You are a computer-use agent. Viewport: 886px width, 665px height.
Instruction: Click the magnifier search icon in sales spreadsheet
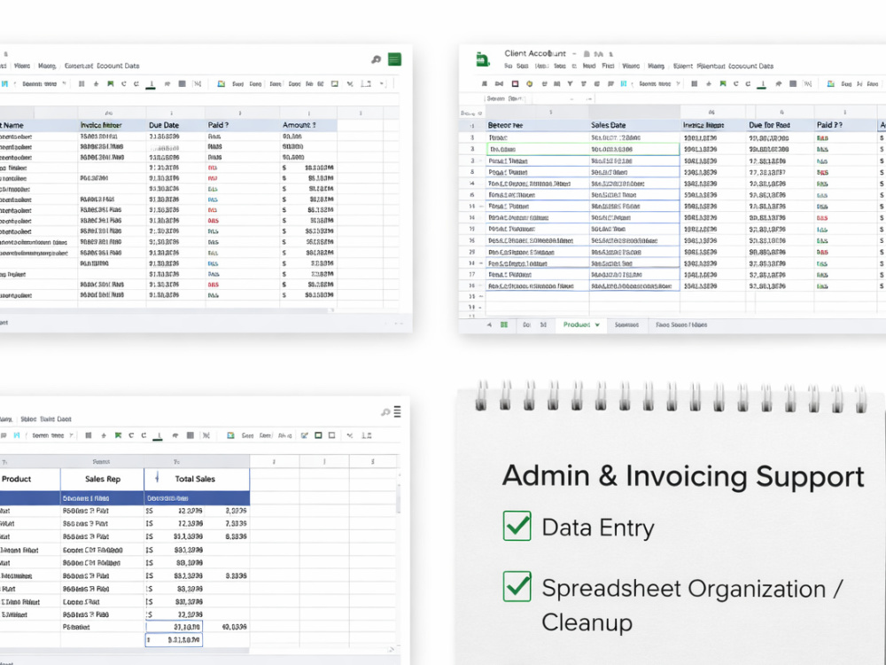385,412
